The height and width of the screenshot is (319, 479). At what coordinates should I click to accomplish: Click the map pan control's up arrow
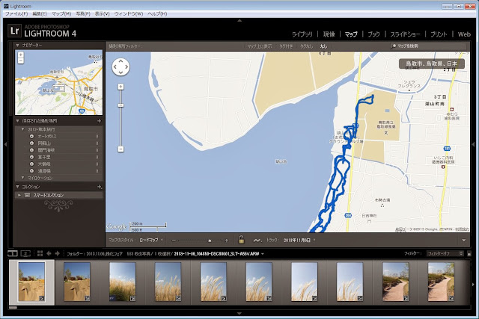[x=120, y=61]
